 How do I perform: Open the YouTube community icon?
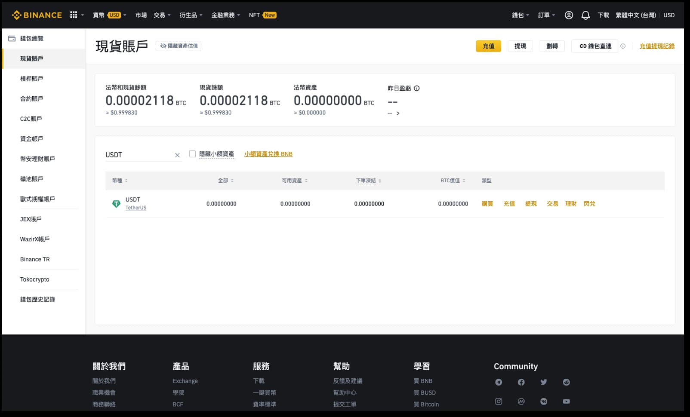566,401
